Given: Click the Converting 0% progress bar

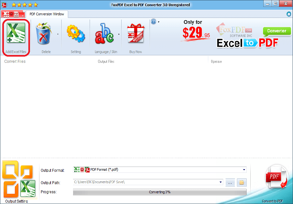Looking at the screenshot, I should click(160, 192).
